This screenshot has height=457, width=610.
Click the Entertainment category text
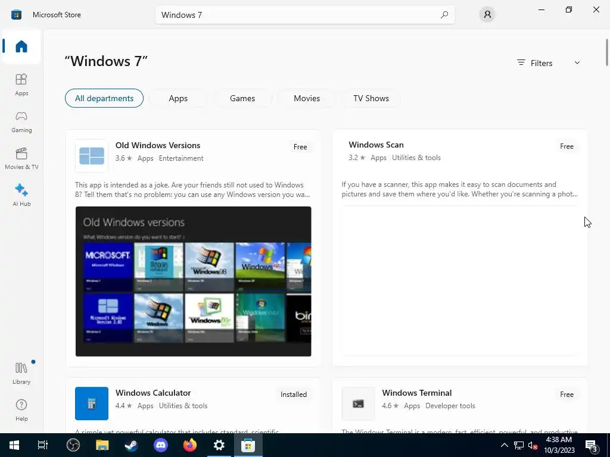point(181,158)
